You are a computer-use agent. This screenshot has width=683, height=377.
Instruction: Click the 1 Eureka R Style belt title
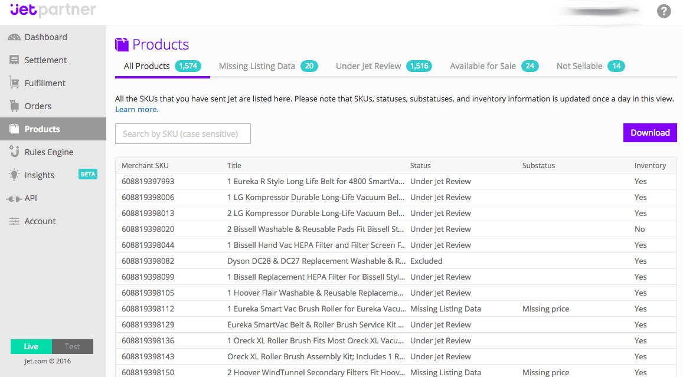point(316,181)
